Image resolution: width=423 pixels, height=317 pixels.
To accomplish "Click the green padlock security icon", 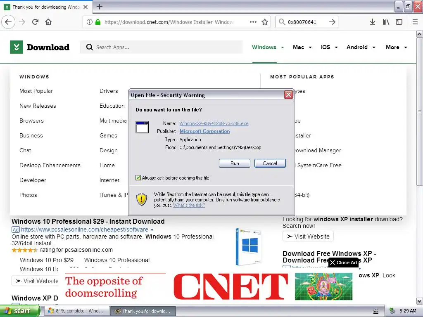I will 98,22.
